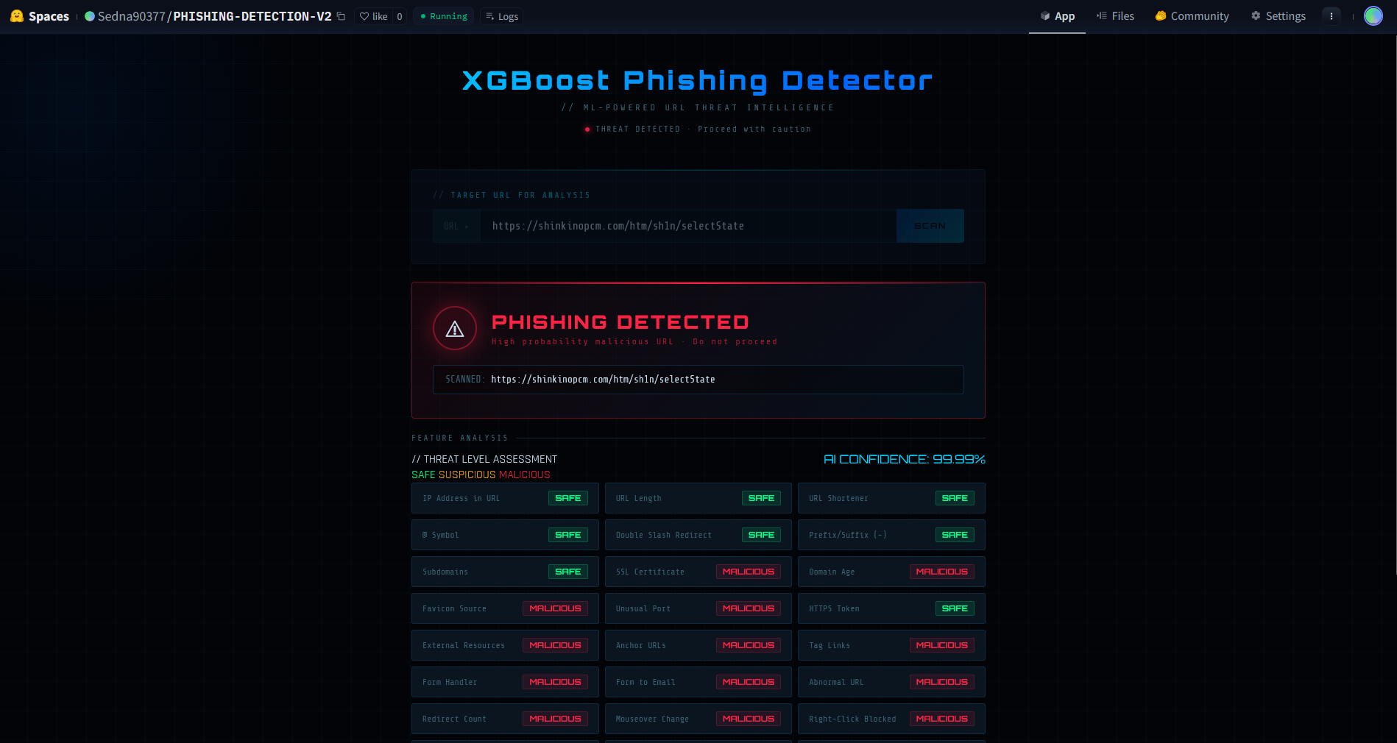Start analysis with the SCAN button
1397x743 pixels.
[x=930, y=226]
